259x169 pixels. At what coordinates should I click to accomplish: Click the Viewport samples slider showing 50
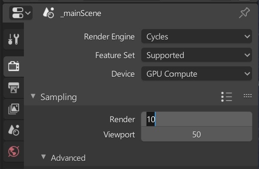(196, 134)
